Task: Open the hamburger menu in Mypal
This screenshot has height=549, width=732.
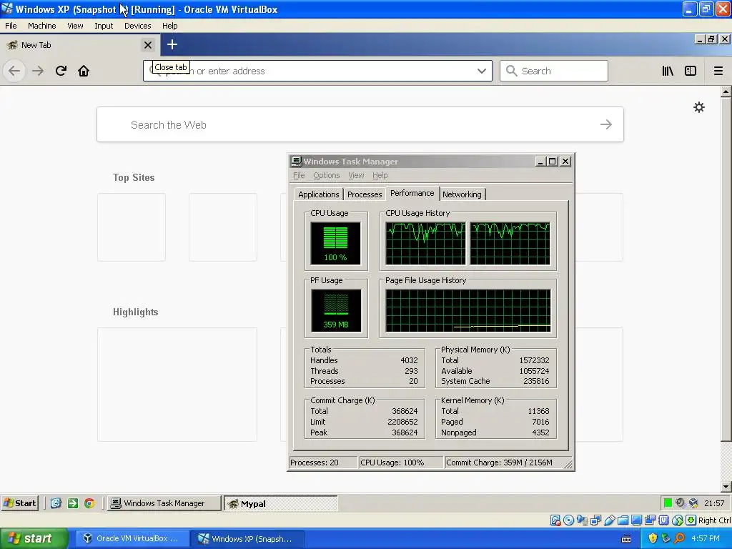Action: pos(718,71)
